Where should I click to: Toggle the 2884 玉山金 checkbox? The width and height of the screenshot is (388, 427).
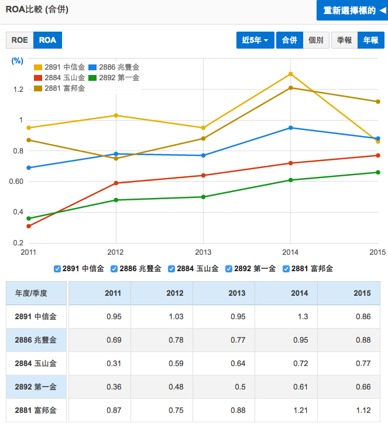172,269
